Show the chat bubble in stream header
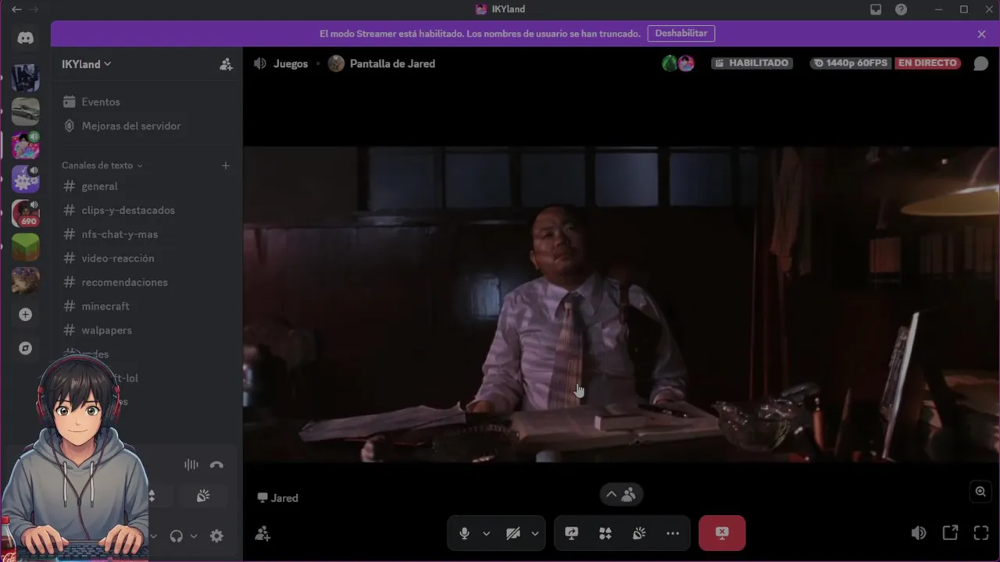The height and width of the screenshot is (562, 1000). (x=980, y=63)
